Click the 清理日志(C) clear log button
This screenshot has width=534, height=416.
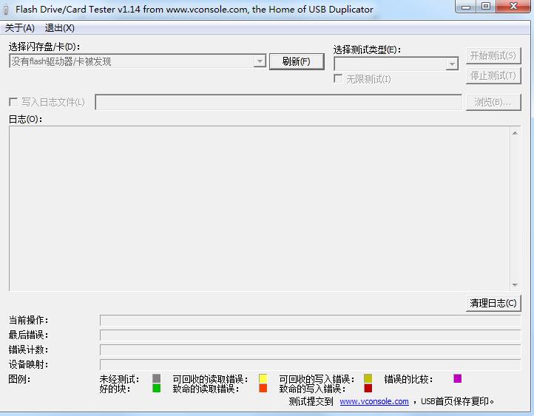tap(493, 303)
